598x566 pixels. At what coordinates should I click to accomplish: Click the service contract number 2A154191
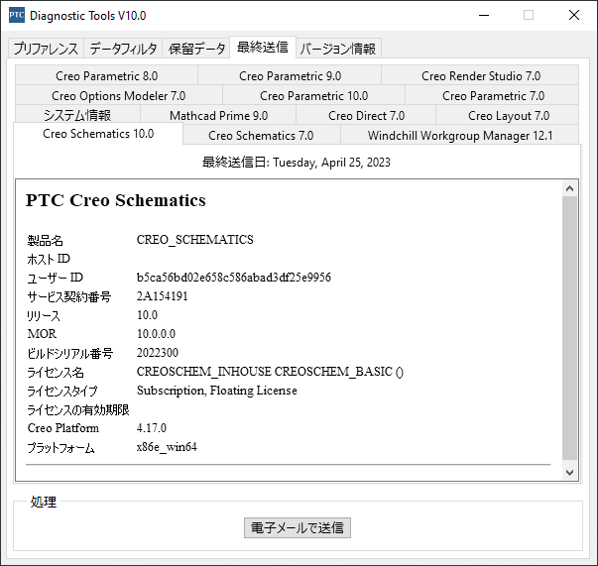[x=163, y=296]
